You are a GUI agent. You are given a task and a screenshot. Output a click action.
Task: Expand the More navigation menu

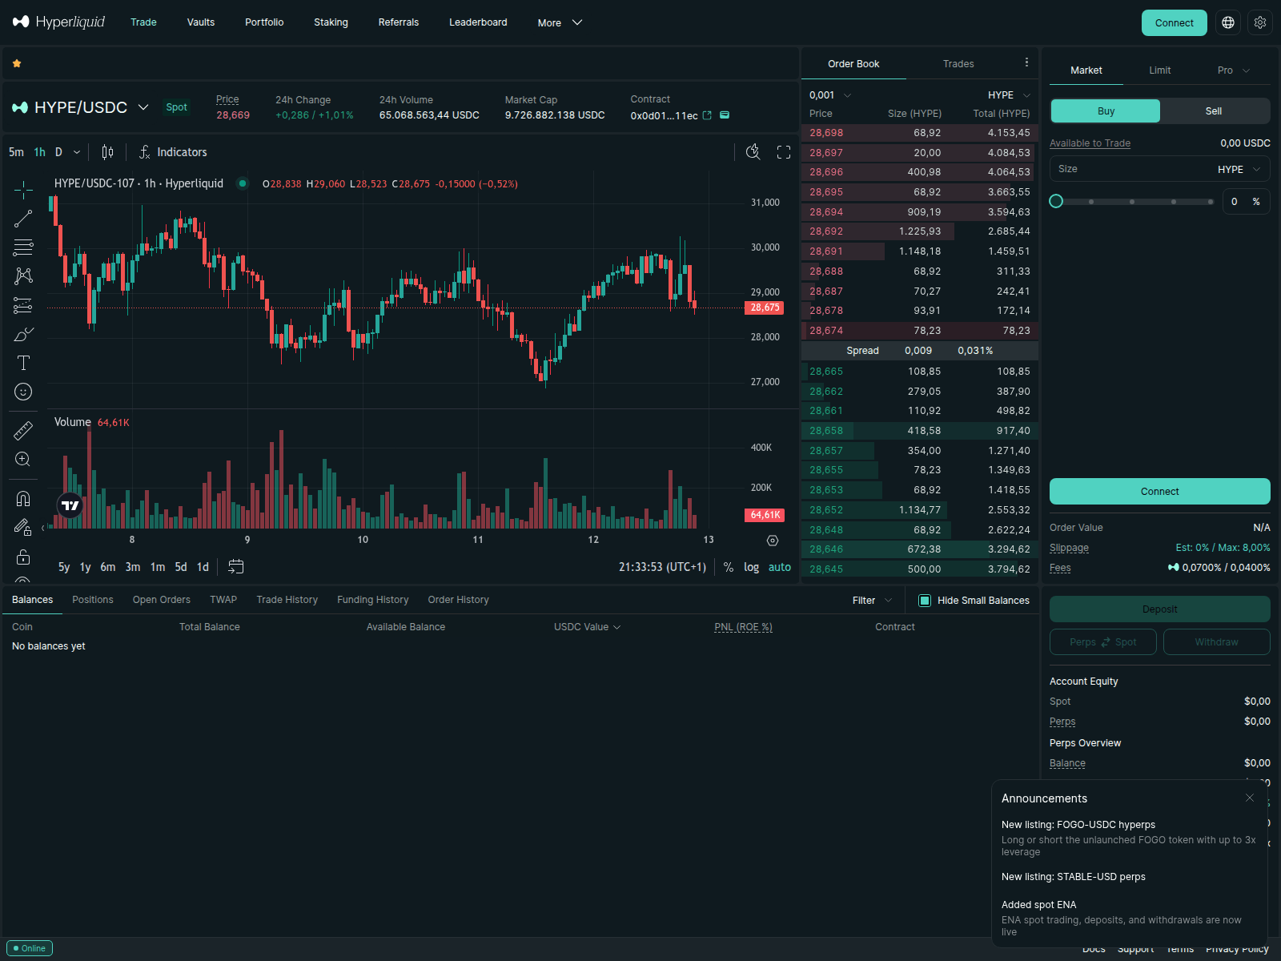[x=560, y=22]
